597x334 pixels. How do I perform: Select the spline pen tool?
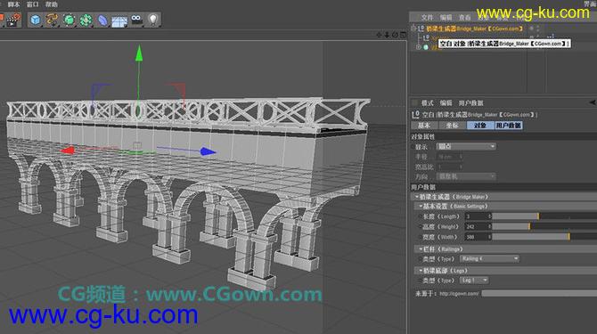tap(53, 20)
